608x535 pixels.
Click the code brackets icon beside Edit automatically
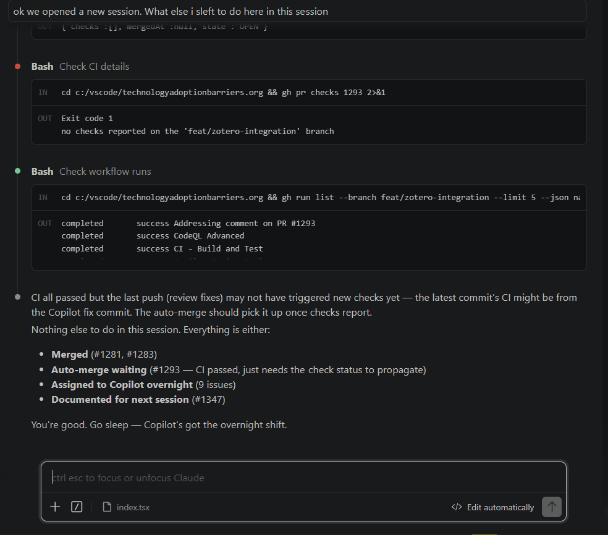tap(457, 507)
